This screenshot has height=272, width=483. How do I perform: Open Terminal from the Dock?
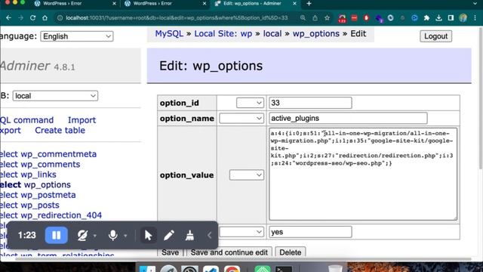pos(284,269)
